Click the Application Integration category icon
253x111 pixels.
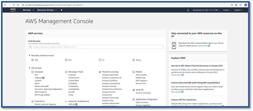pos(134,99)
